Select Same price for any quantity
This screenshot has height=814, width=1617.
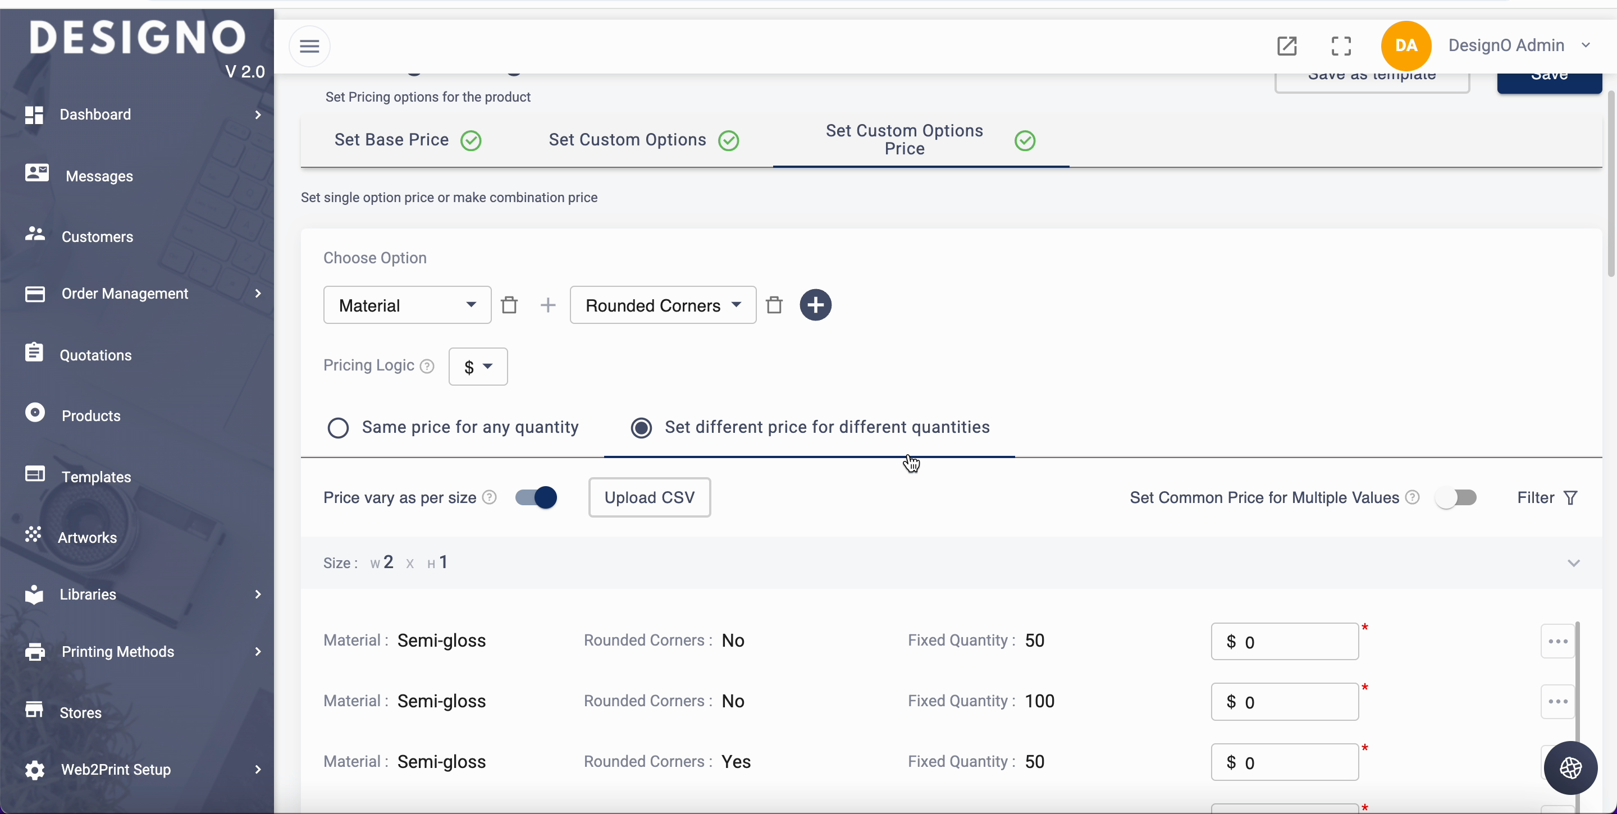pos(339,428)
